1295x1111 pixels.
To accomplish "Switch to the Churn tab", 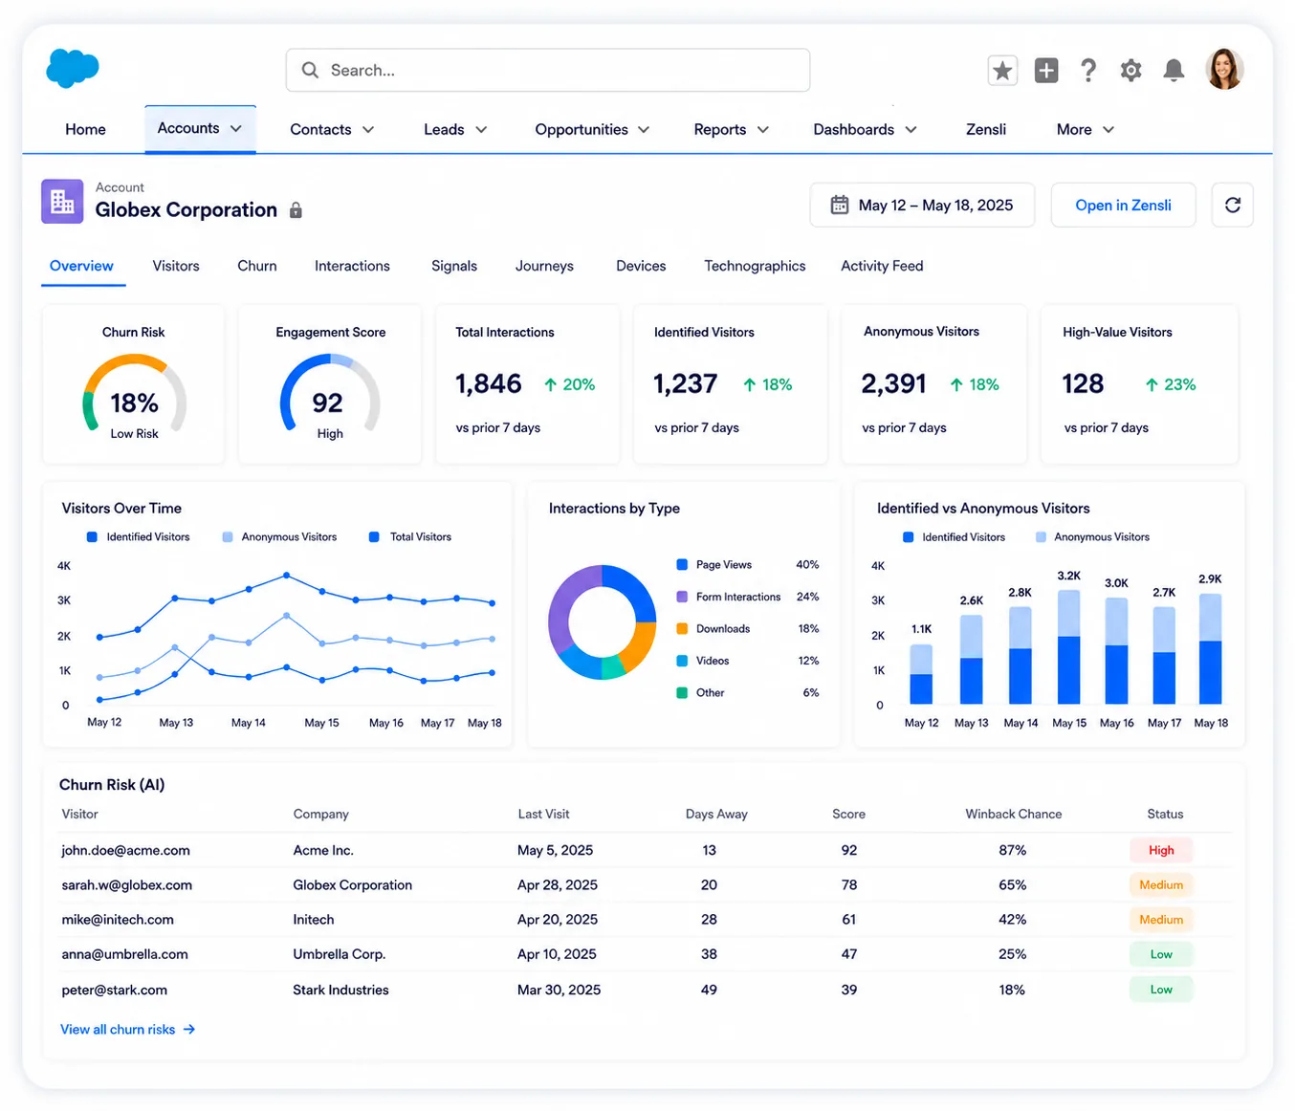I will (x=257, y=266).
